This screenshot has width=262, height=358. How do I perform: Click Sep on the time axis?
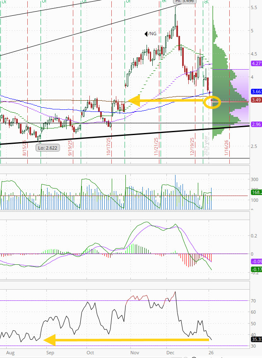coord(50,353)
